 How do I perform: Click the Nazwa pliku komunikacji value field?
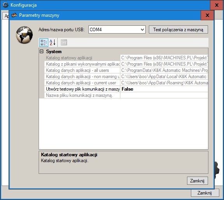[164, 95]
